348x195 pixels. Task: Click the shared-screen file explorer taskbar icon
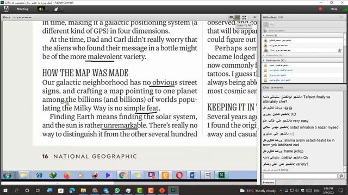24,175
